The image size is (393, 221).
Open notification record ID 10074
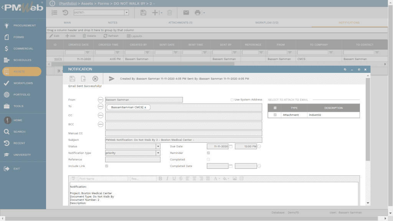click(x=58, y=59)
